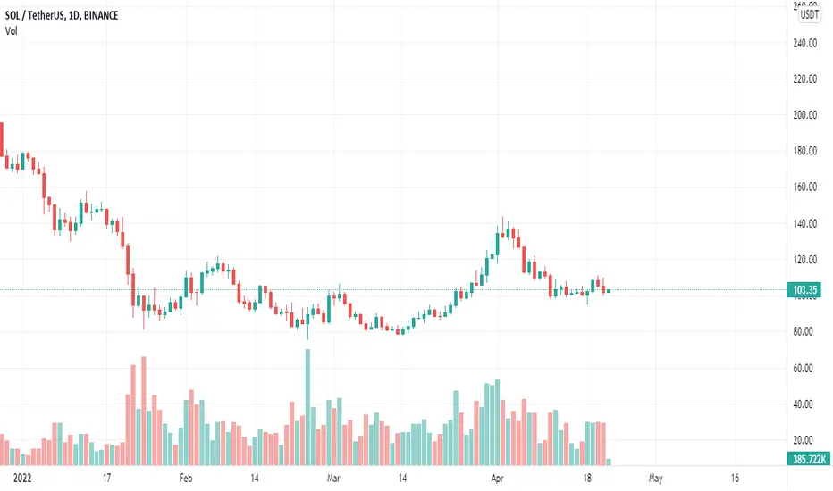
Task: Click the 18 date label in April
Action: pyautogui.click(x=587, y=478)
